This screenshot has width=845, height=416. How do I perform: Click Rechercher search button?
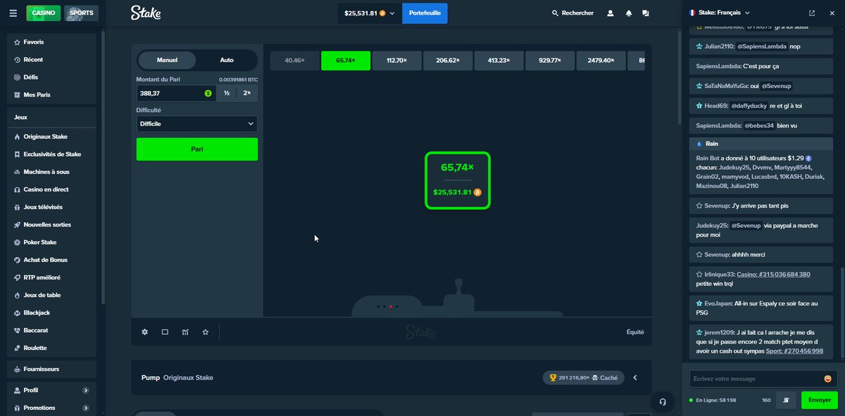572,13
